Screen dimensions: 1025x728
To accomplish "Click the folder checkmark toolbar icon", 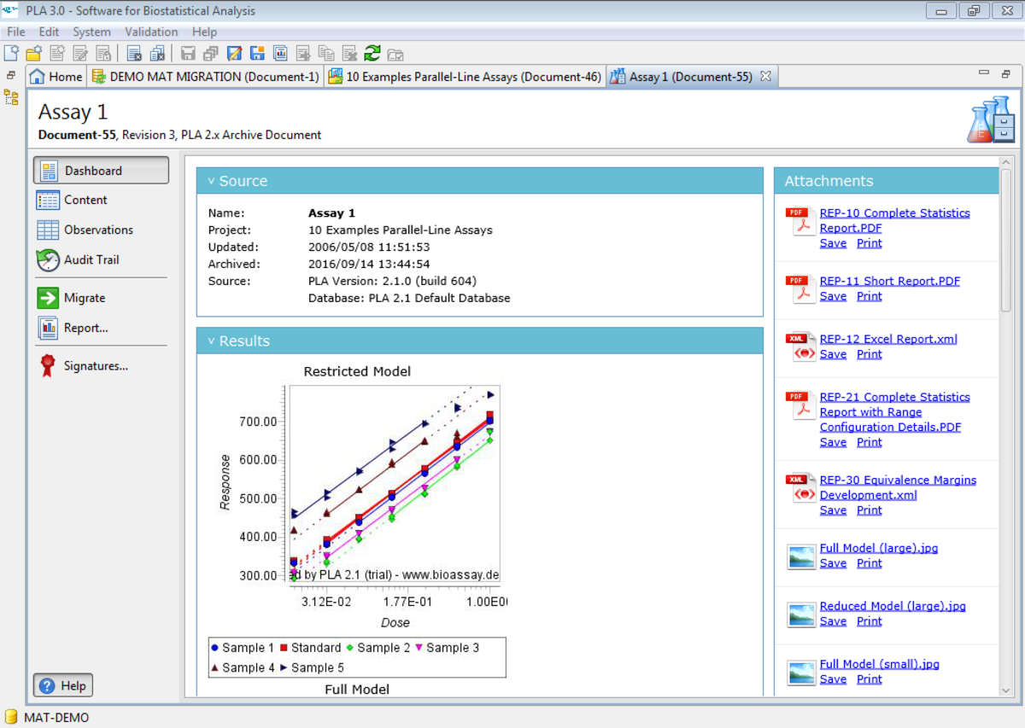I will 395,53.
